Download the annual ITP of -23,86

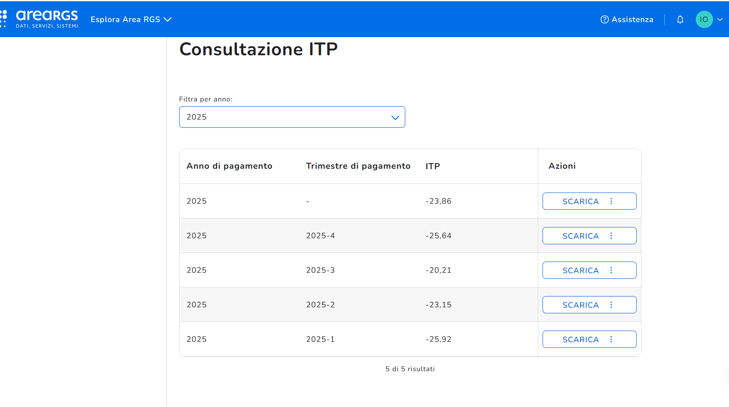(580, 202)
